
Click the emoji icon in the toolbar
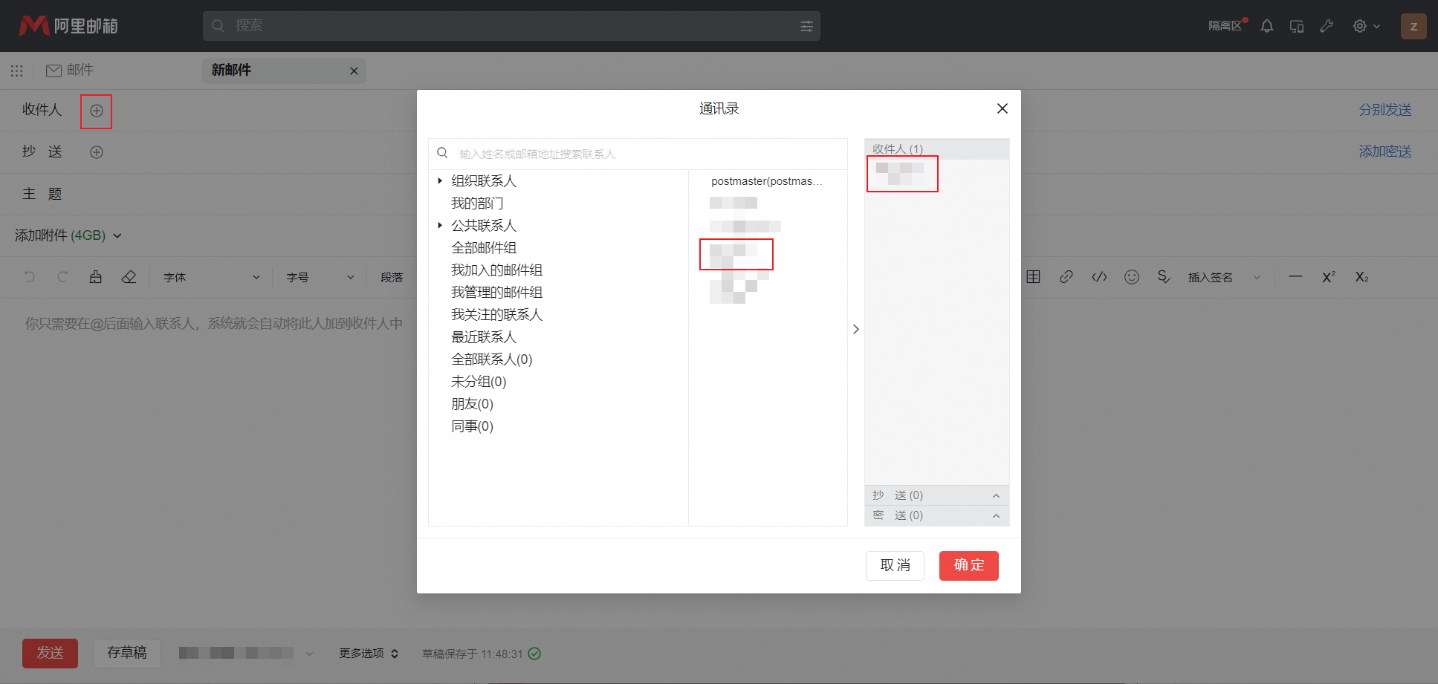[x=1132, y=277]
